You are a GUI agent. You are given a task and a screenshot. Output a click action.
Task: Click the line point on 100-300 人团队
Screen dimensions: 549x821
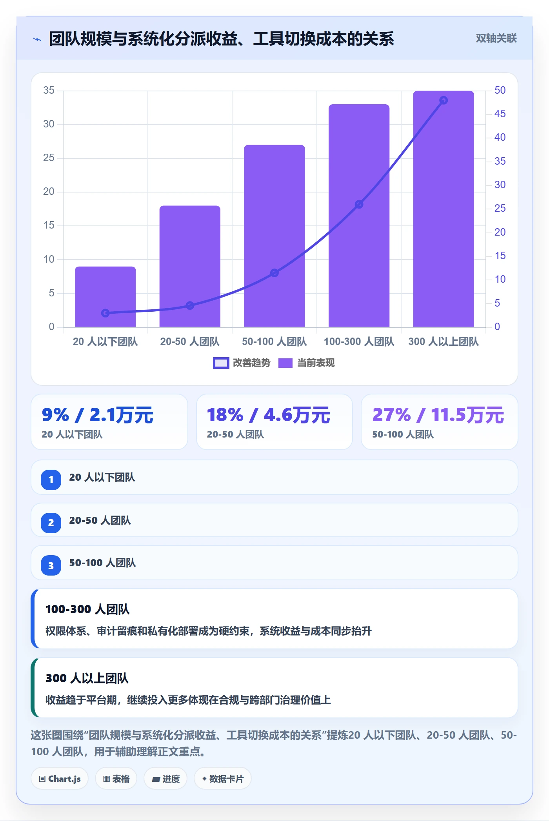[359, 204]
